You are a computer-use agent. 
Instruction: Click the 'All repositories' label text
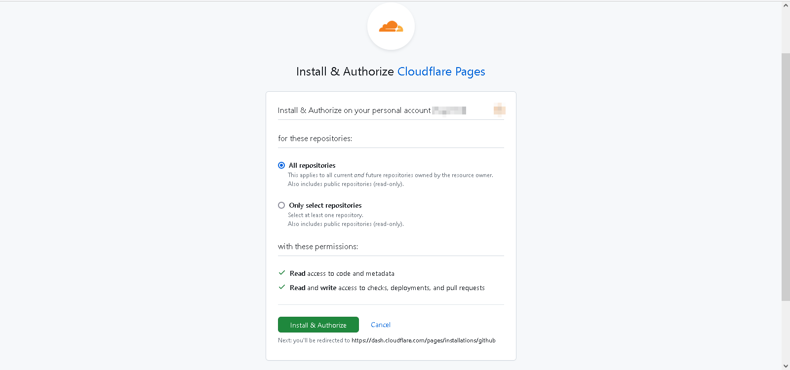[x=312, y=165]
